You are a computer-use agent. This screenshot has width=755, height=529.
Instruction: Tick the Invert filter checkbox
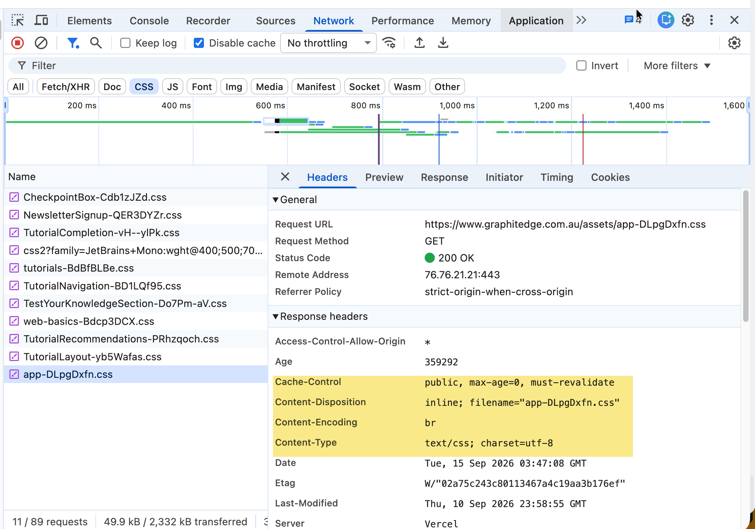pos(581,65)
